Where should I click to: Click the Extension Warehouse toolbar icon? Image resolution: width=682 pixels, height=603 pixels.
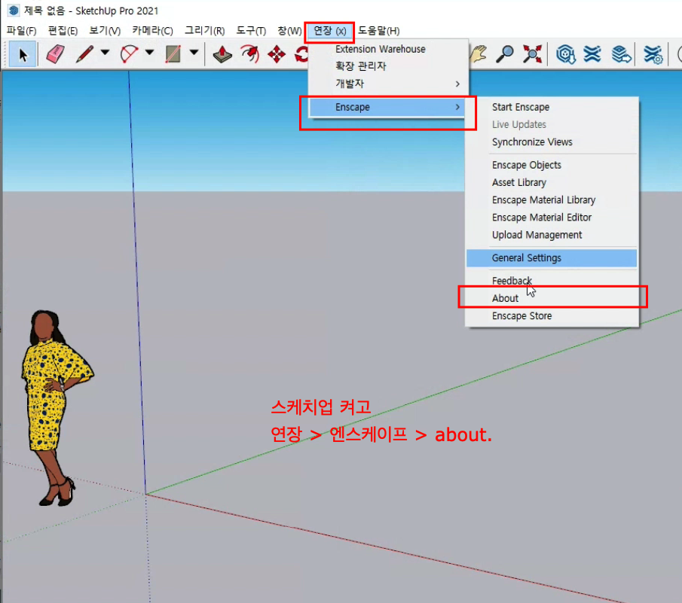(x=592, y=54)
